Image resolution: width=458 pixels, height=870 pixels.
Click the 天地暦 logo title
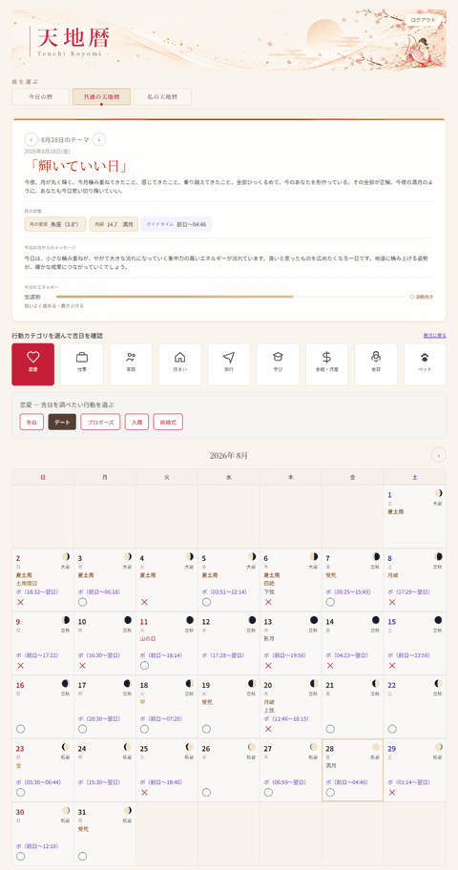click(73, 37)
